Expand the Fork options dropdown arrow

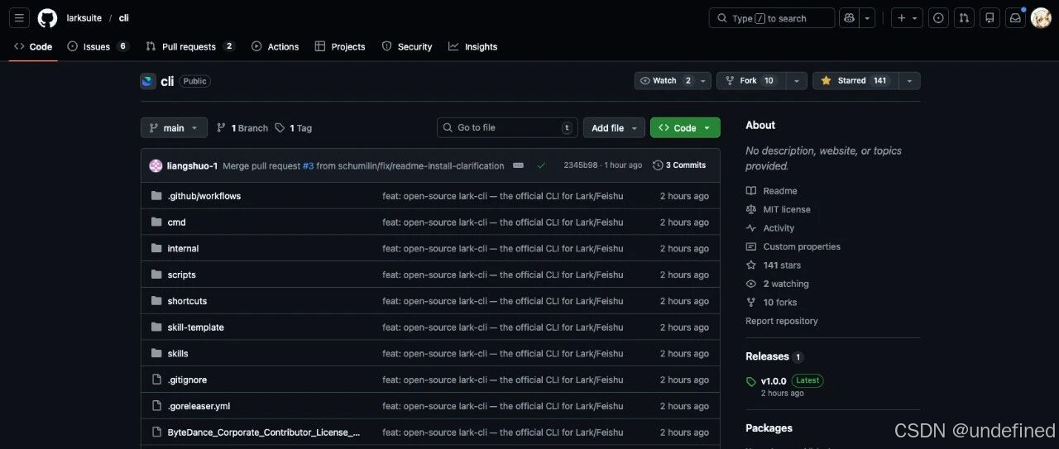796,81
